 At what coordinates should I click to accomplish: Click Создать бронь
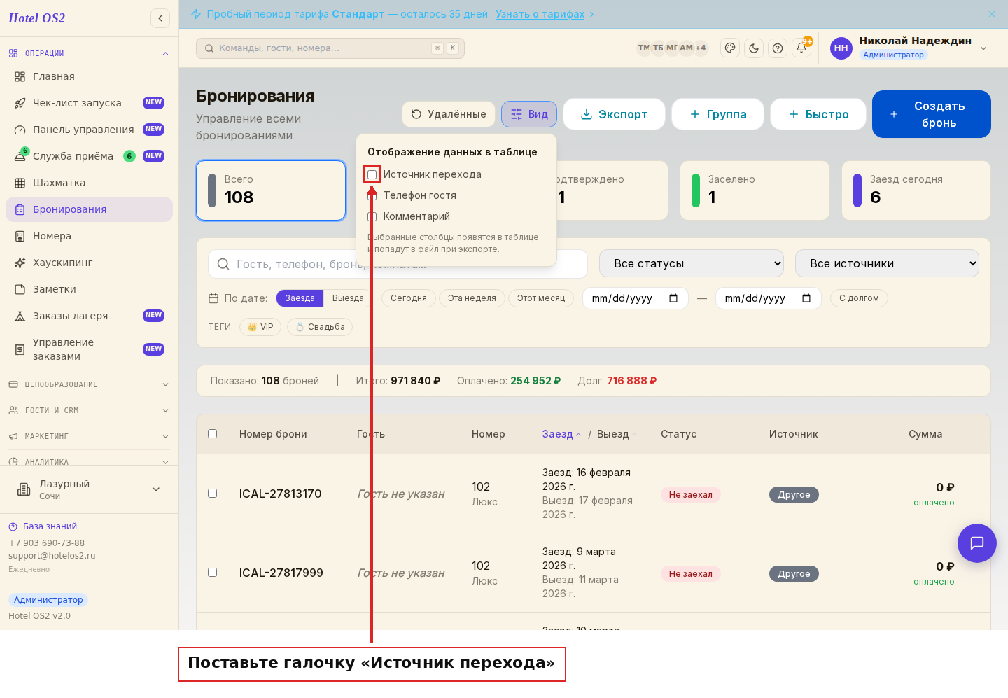pyautogui.click(x=932, y=114)
